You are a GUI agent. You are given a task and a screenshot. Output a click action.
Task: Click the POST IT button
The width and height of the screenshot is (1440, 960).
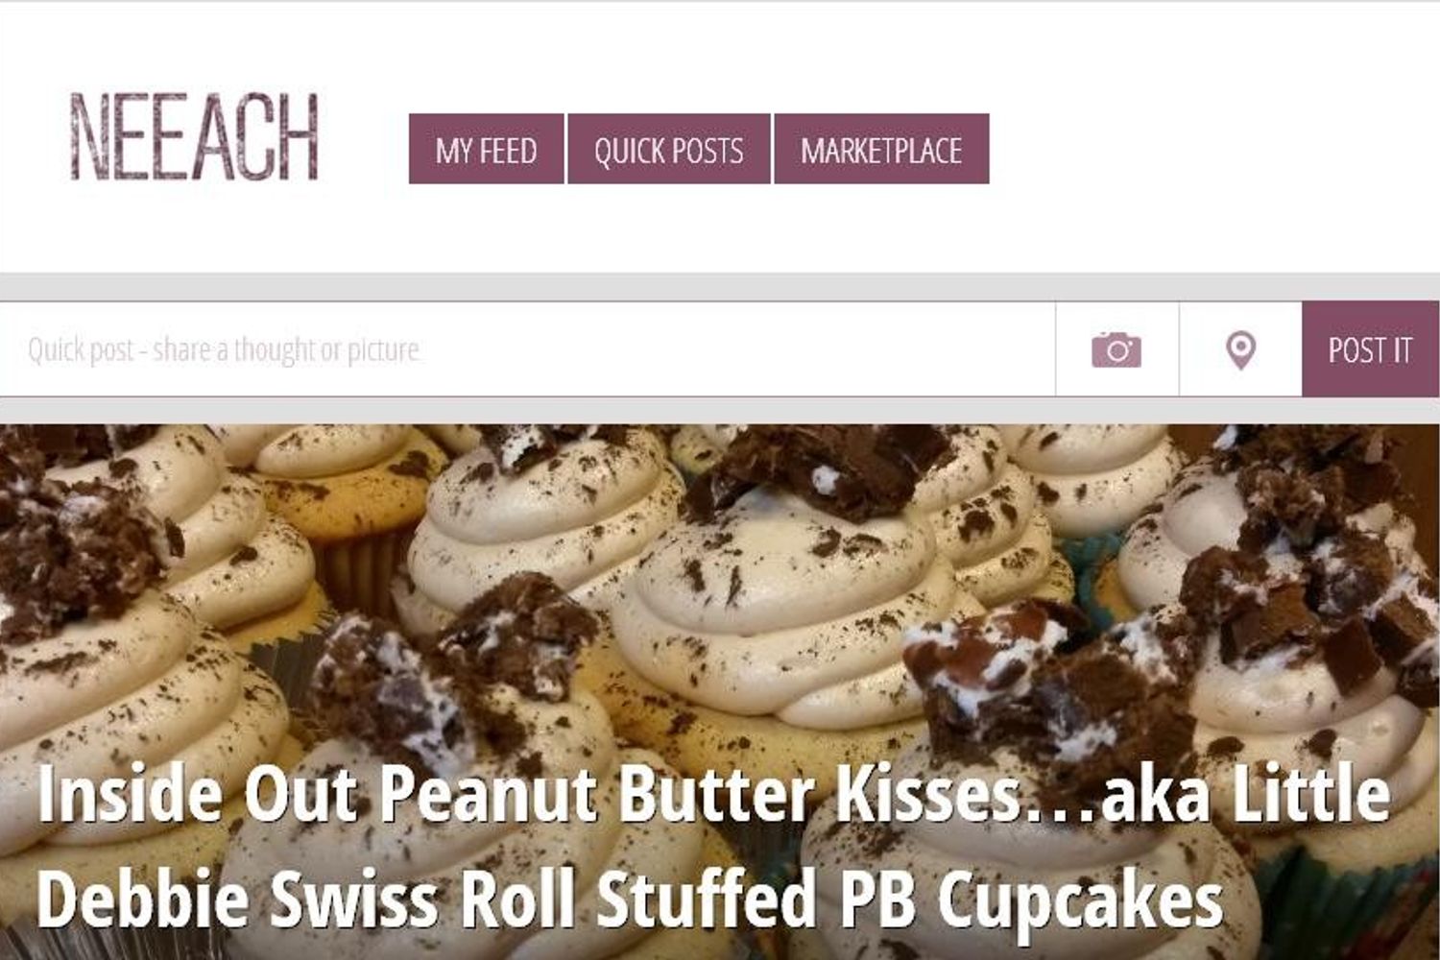click(x=1370, y=349)
